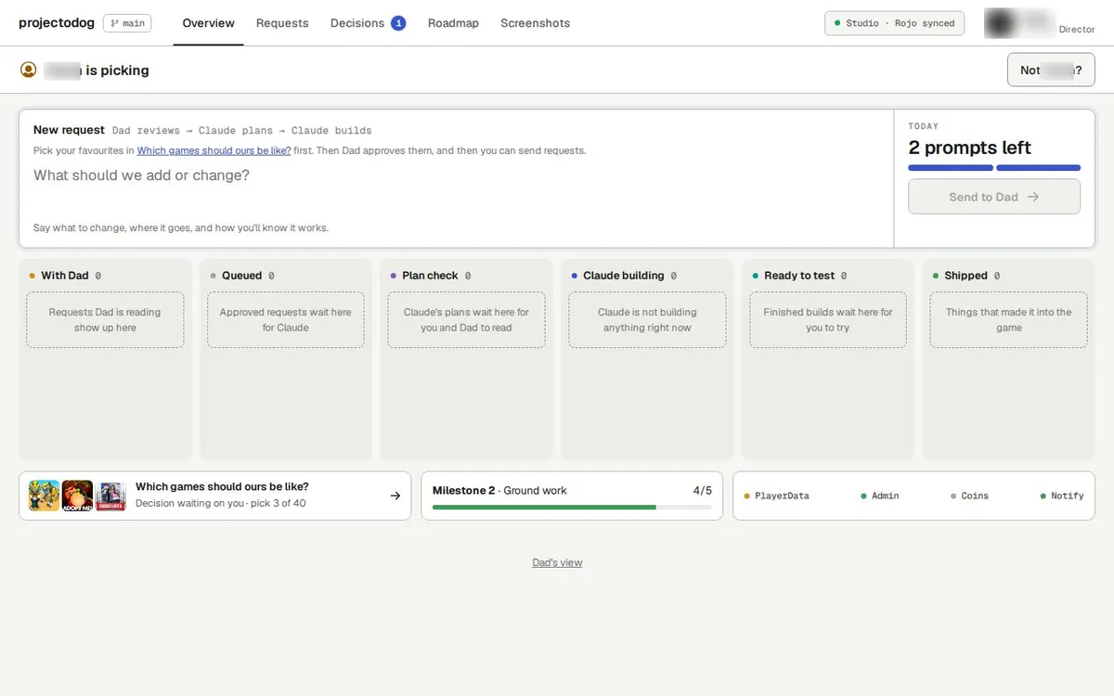Open the Roadmap tab

tap(453, 23)
